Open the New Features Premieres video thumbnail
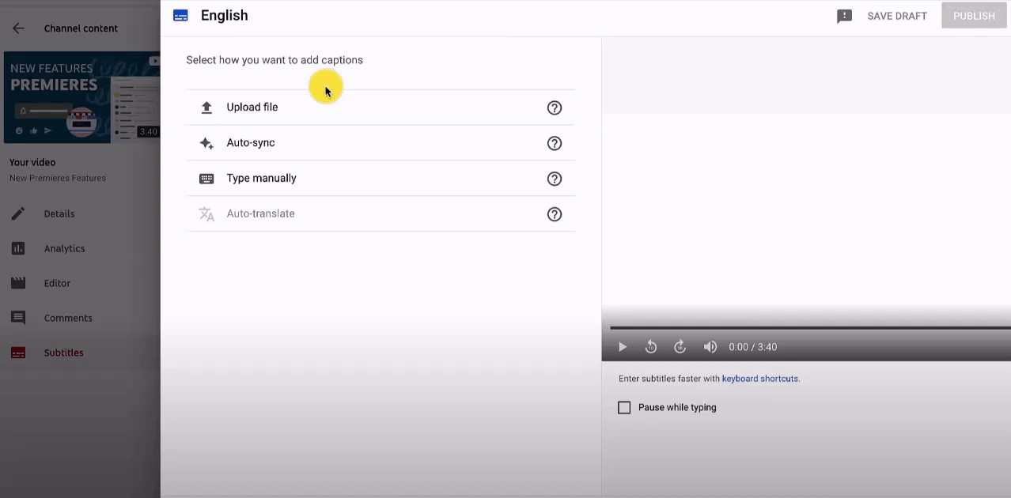Viewport: 1011px width, 498px height. (x=82, y=97)
